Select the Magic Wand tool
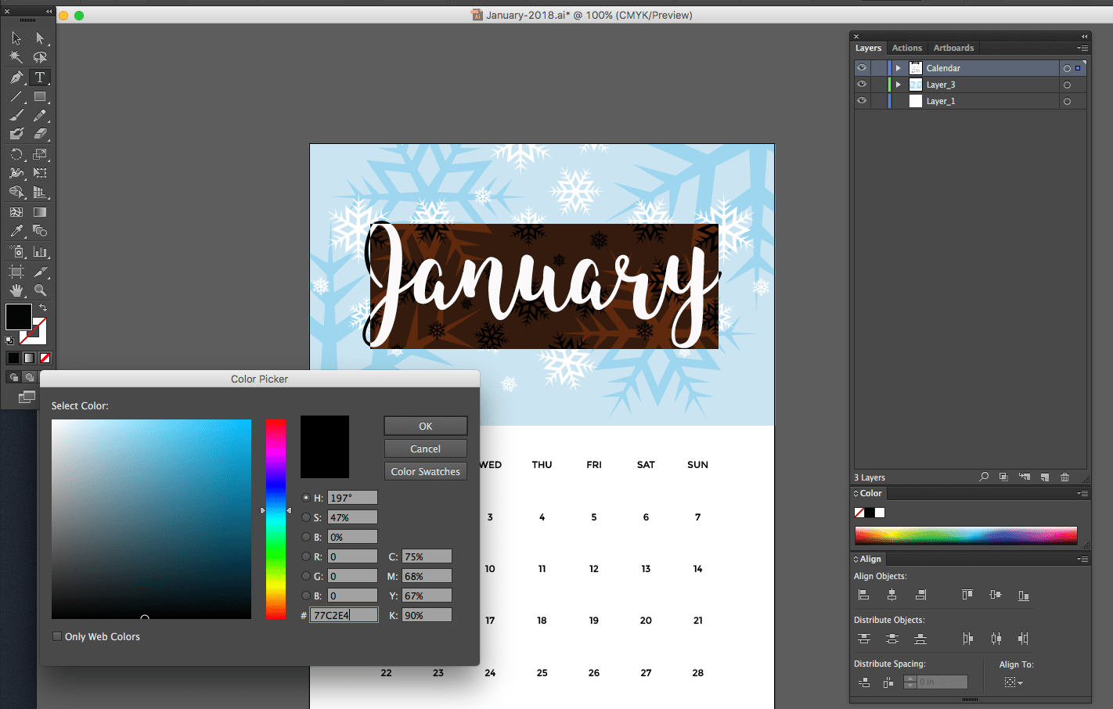This screenshot has height=709, width=1113. pyautogui.click(x=16, y=57)
